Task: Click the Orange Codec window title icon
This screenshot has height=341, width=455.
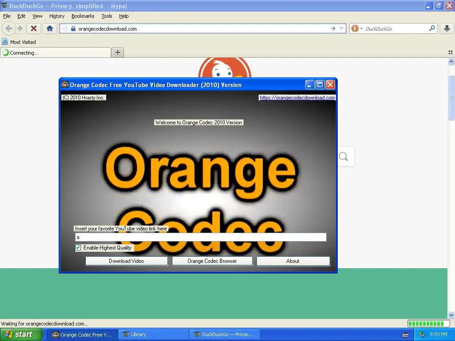Action: (65, 85)
